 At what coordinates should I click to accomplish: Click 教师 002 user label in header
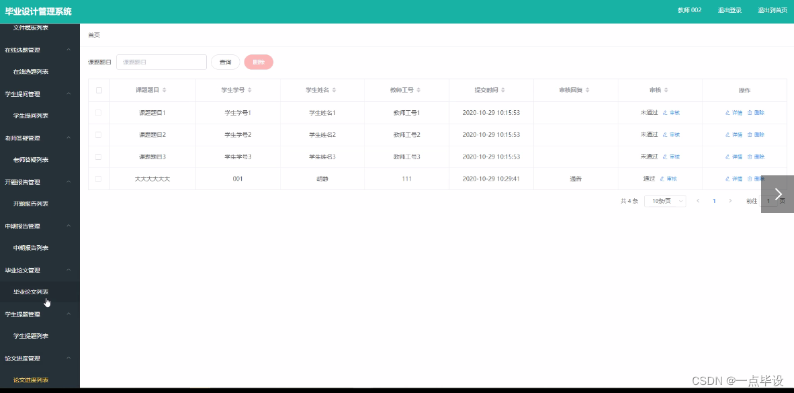(x=690, y=10)
